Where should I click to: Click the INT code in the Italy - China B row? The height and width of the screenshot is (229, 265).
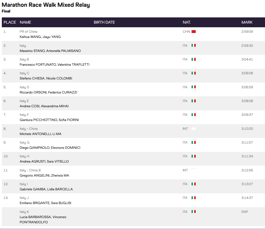pyautogui.click(x=185, y=170)
